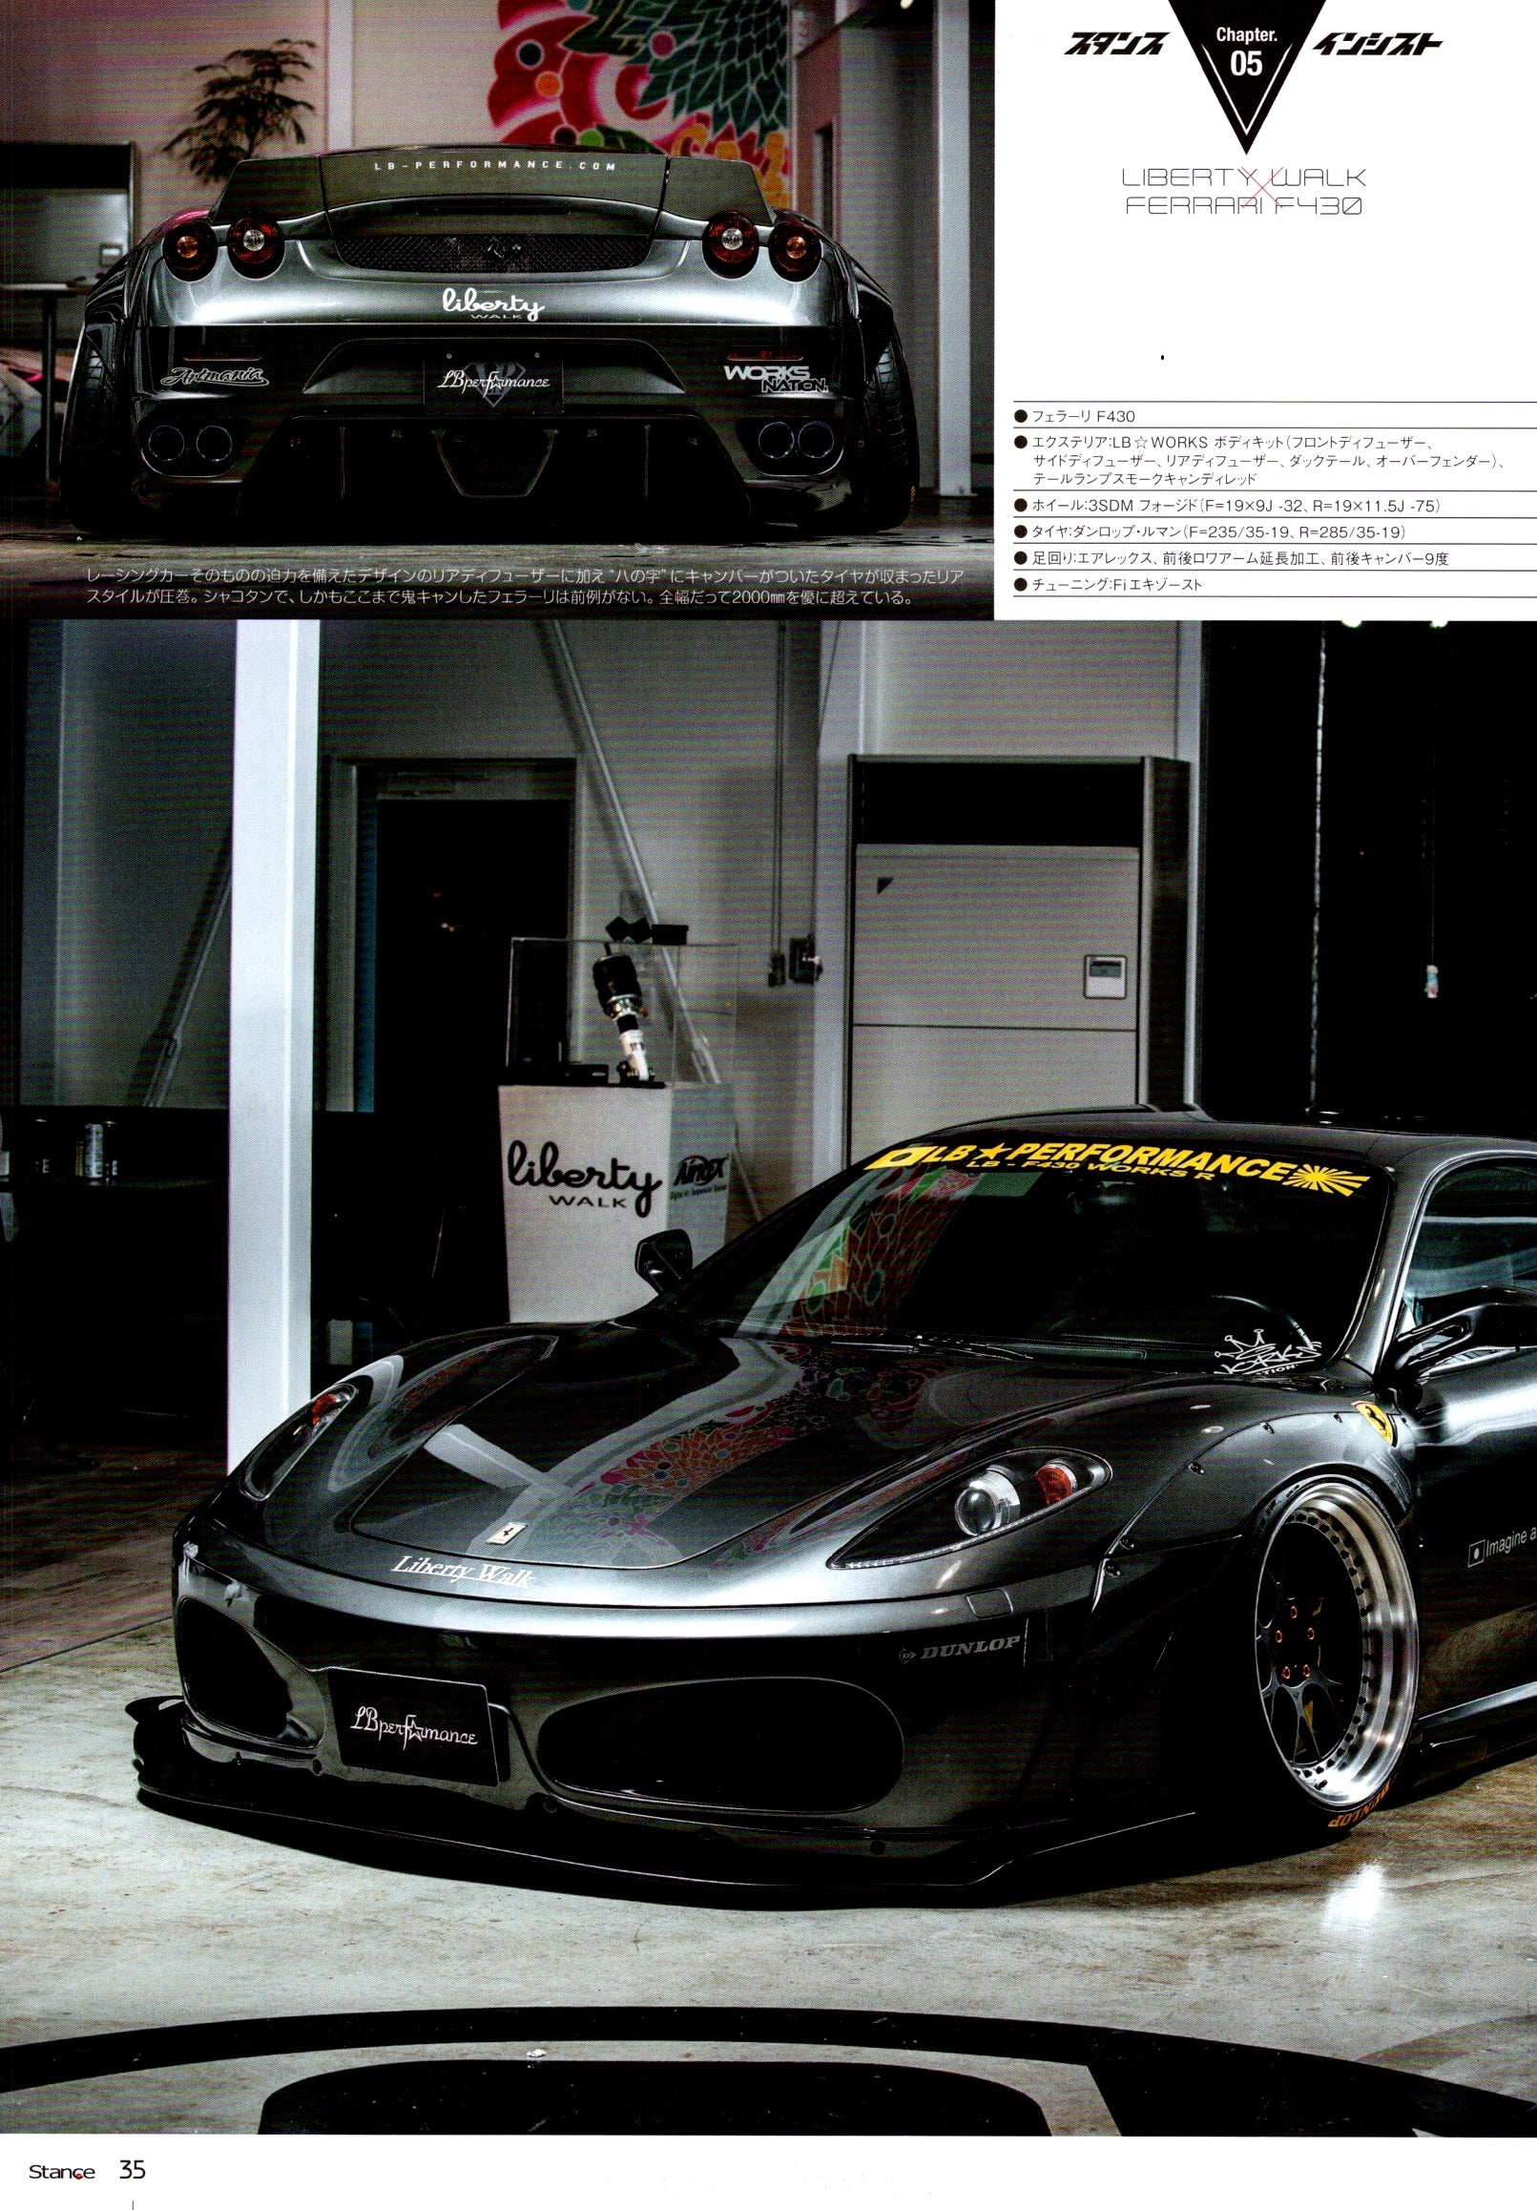1537x2210 pixels.
Task: Click the LBperformance rear license plate
Action: pyautogui.click(x=495, y=382)
